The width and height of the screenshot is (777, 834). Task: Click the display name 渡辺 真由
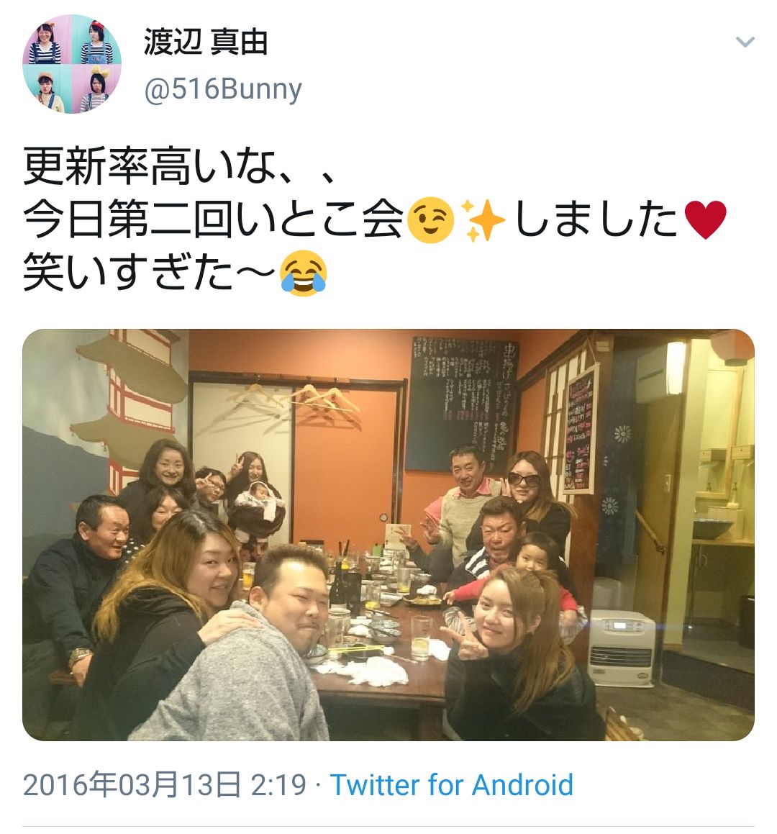(x=205, y=42)
